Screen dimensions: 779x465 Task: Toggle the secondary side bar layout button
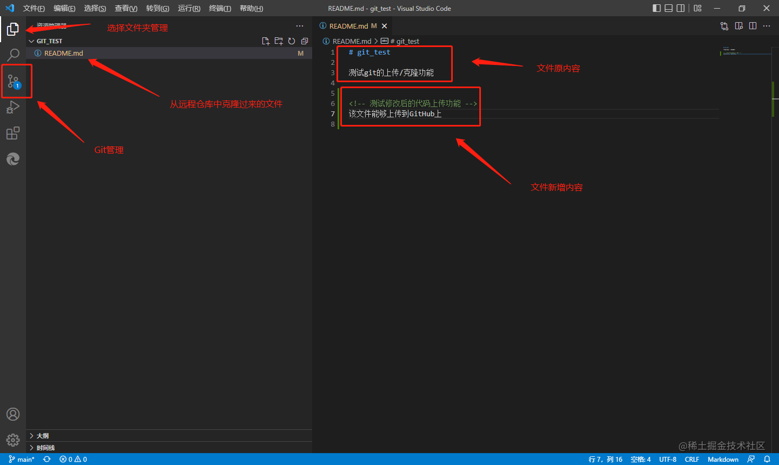681,8
